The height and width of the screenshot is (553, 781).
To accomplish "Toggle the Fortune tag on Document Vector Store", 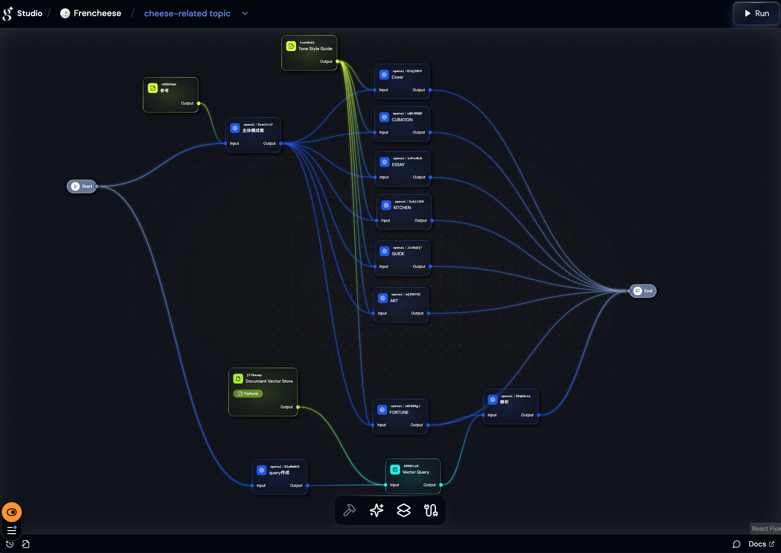I will pyautogui.click(x=248, y=394).
